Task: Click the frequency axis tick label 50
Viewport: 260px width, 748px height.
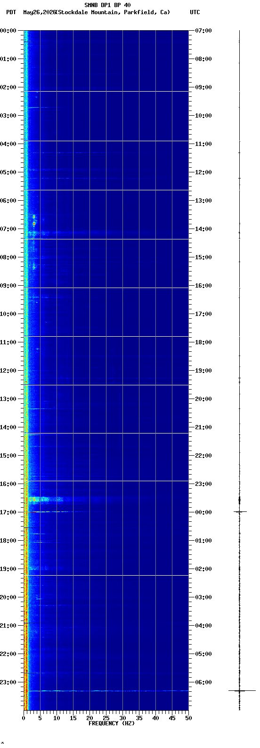Action: point(188,718)
